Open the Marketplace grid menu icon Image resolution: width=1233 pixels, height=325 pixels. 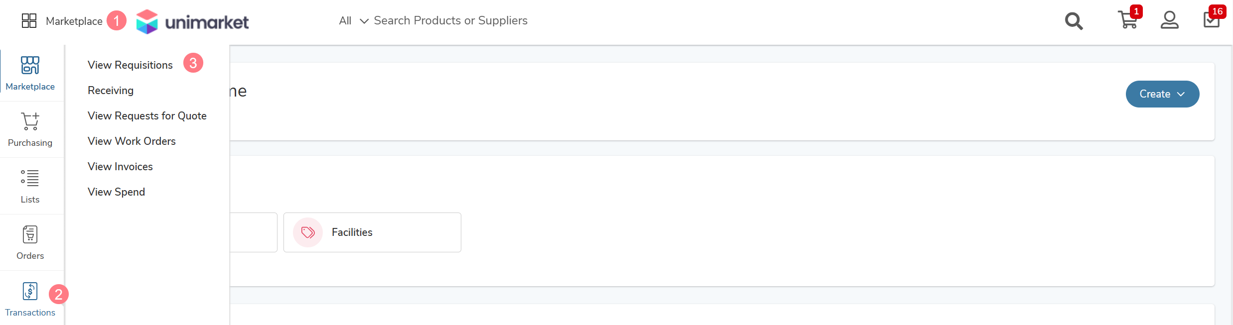click(x=29, y=21)
